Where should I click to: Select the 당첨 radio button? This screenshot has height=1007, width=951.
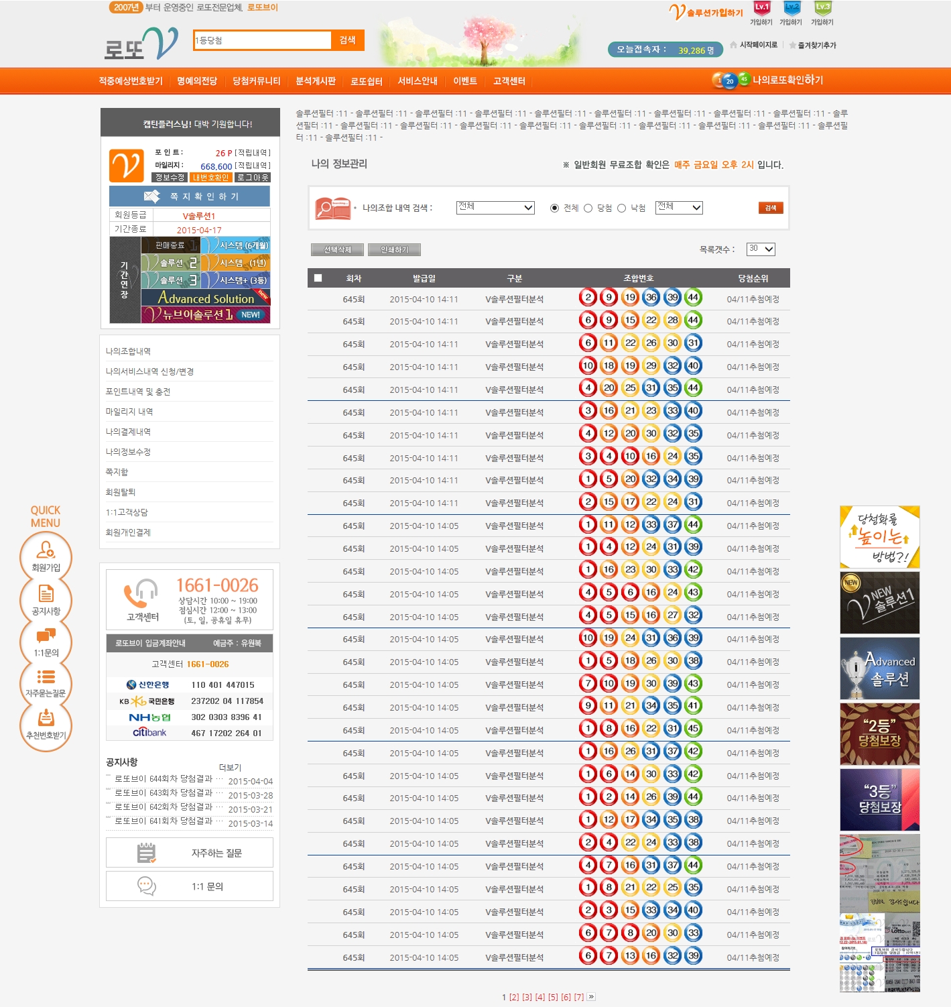588,209
